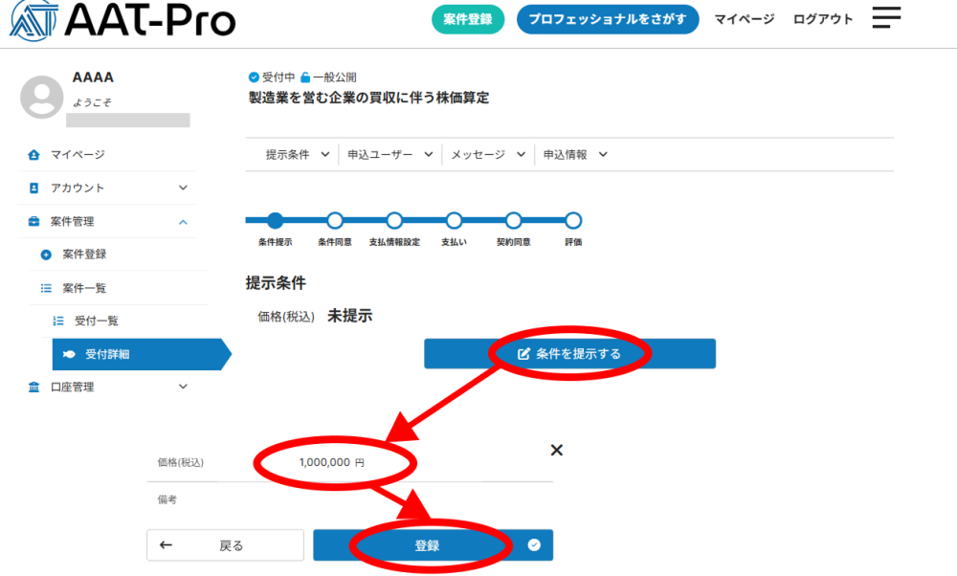
Task: Click the 案件一覧 list icon
Action: 46,288
